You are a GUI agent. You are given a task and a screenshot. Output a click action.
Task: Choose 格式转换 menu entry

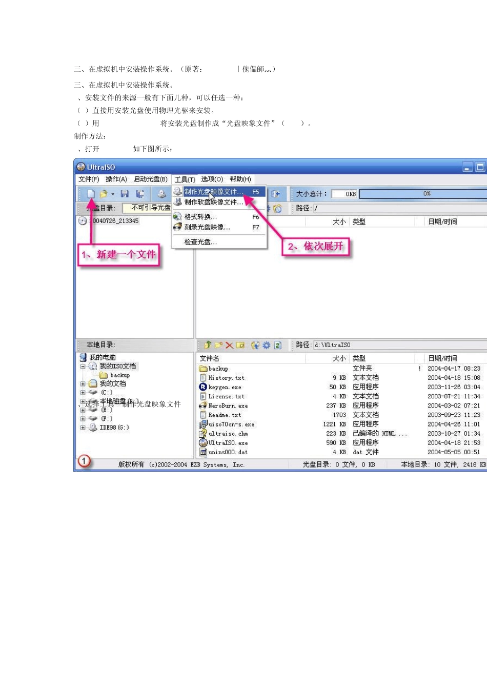(219, 217)
